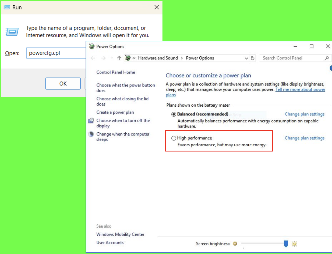Screen dimensions: 332x254
Task: Click OK in the Run dialog
Action: (x=63, y=84)
